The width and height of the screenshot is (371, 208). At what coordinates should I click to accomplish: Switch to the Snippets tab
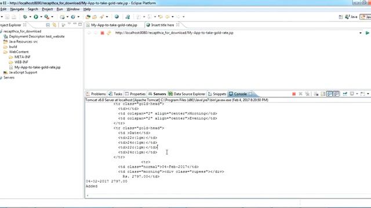coord(217,94)
